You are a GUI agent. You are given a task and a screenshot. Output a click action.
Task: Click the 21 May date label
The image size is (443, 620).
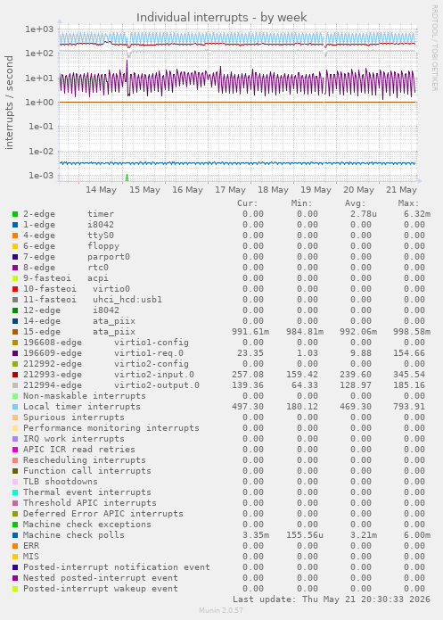tap(401, 190)
